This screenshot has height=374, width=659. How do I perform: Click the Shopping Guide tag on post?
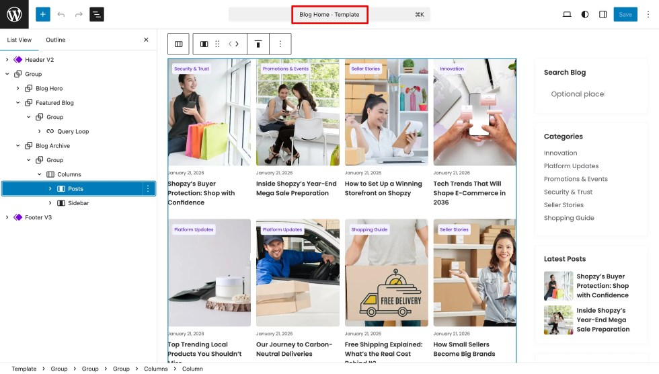pyautogui.click(x=369, y=229)
